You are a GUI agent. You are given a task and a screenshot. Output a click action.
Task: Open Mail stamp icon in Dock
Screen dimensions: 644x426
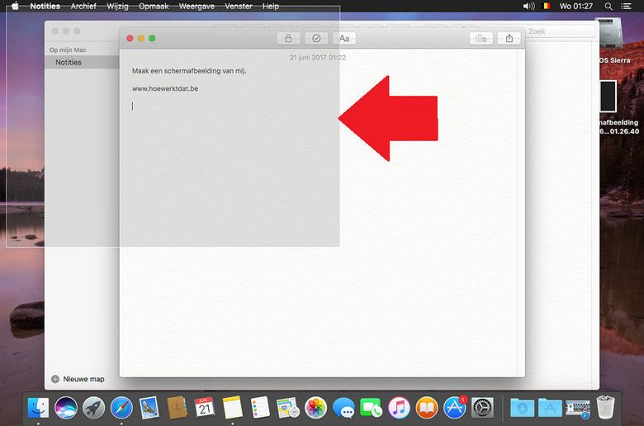[x=149, y=408]
